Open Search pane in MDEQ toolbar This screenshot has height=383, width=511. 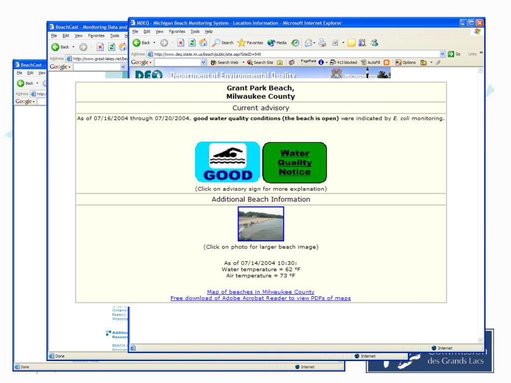click(223, 43)
